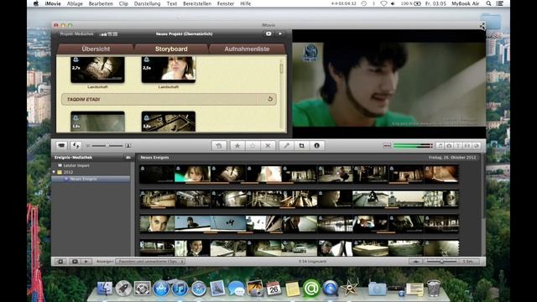
Task: Unmark selection with the hollow star button
Action: click(x=253, y=146)
